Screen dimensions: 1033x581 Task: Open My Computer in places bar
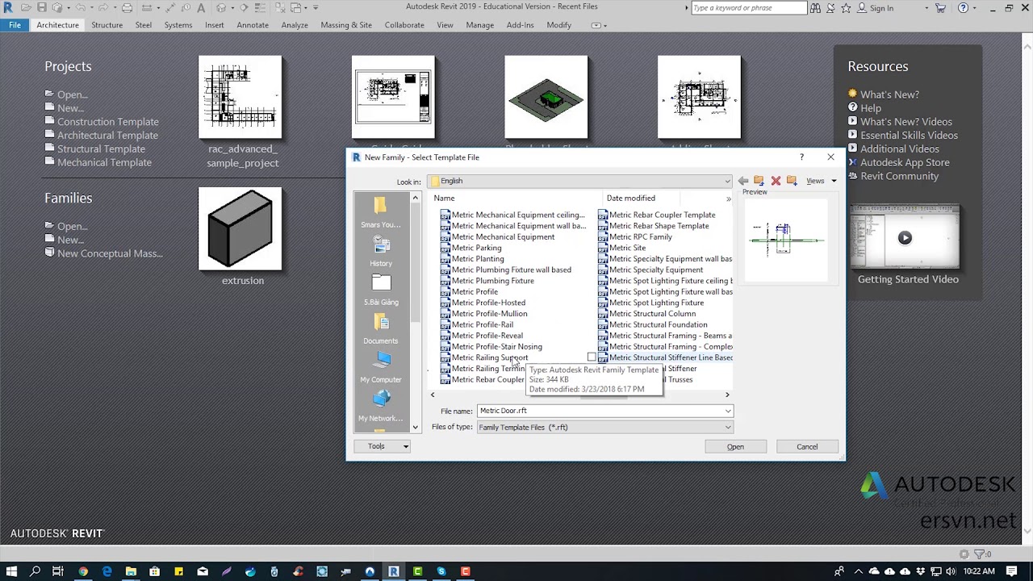click(x=381, y=369)
